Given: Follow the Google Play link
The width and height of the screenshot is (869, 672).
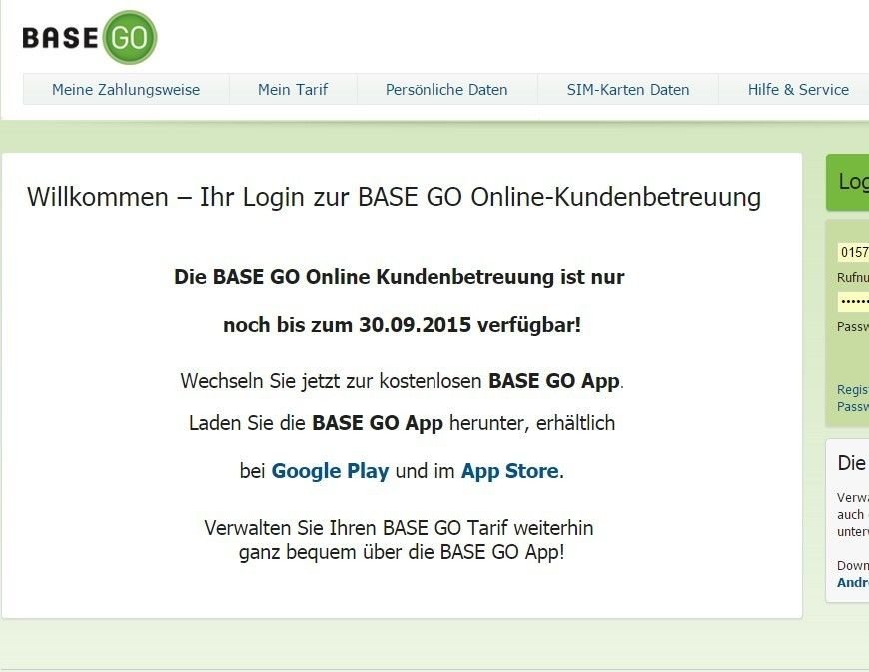Looking at the screenshot, I should tap(330, 471).
